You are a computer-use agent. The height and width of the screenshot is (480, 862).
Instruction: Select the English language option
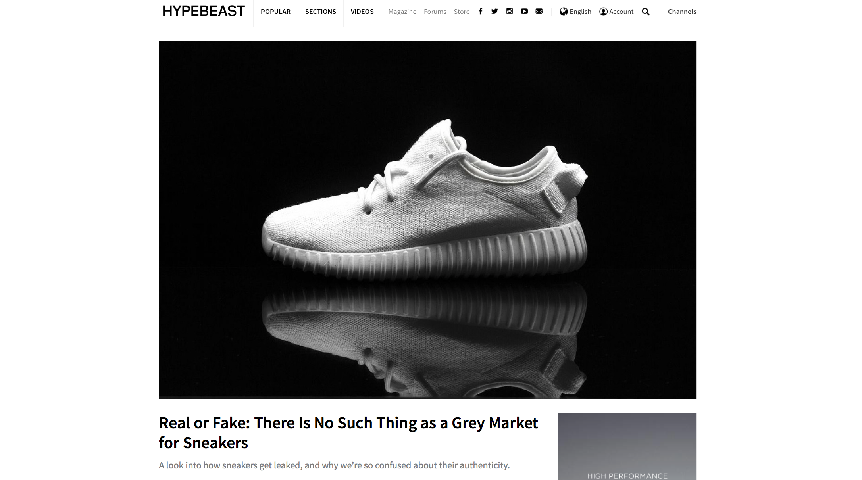pyautogui.click(x=580, y=12)
